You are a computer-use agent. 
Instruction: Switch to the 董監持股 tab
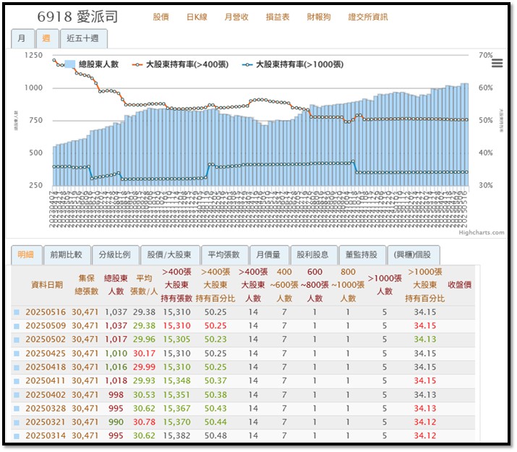[359, 255]
